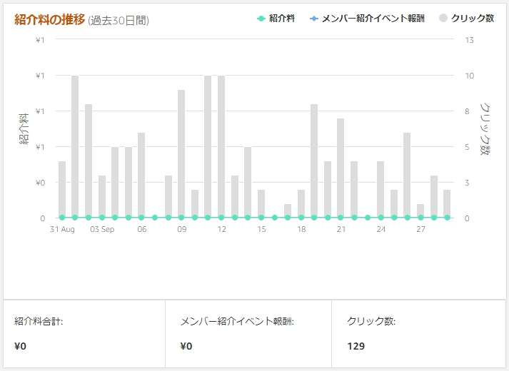Screen dimensions: 509x371
Task: Click the vertical 紹介料 left axis title
Action: point(24,128)
